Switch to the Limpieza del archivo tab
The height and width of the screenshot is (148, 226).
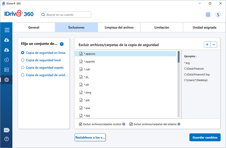click(119, 27)
